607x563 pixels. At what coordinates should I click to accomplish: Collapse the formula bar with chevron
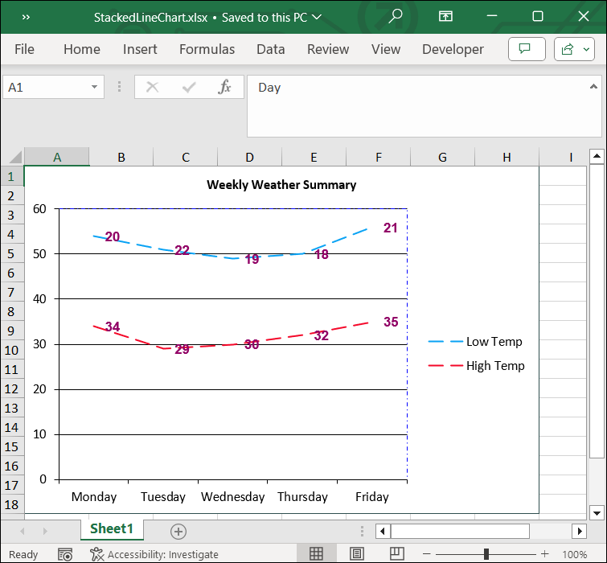coord(593,87)
